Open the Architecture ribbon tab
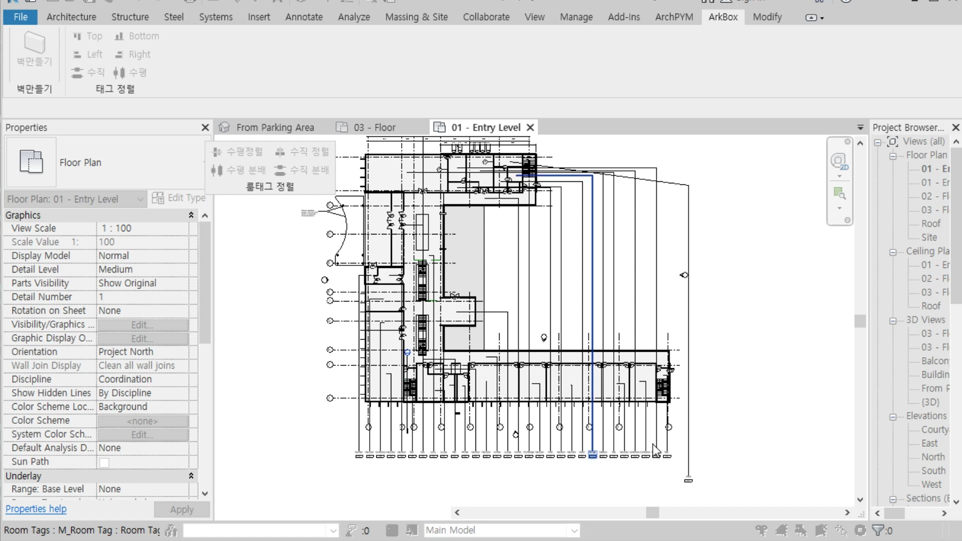Screen dimensions: 962x541 pyautogui.click(x=71, y=17)
